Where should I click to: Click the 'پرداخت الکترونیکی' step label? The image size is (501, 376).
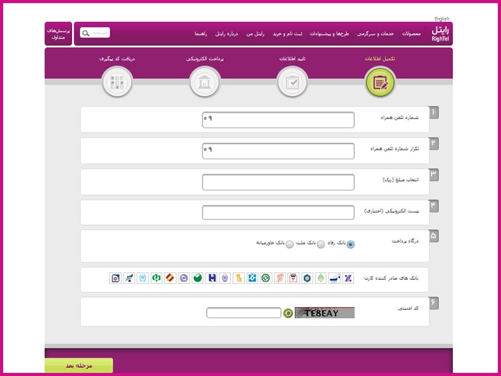pyautogui.click(x=205, y=58)
